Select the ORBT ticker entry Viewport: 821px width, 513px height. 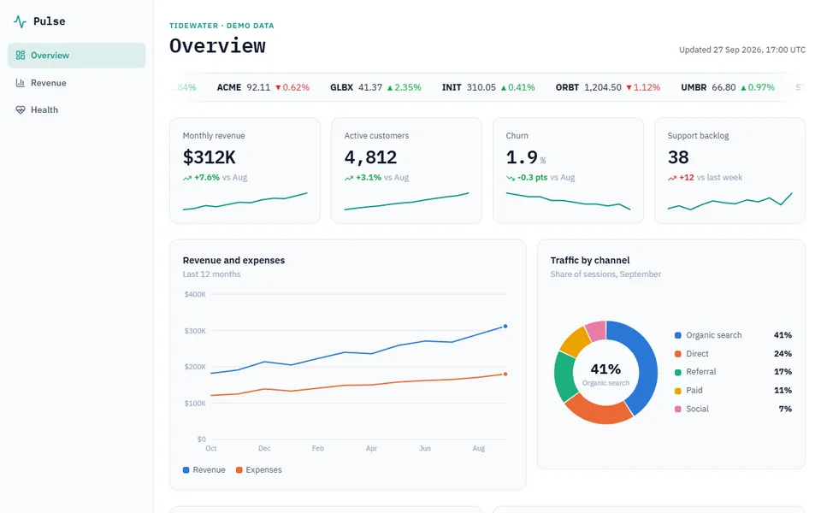pos(608,87)
